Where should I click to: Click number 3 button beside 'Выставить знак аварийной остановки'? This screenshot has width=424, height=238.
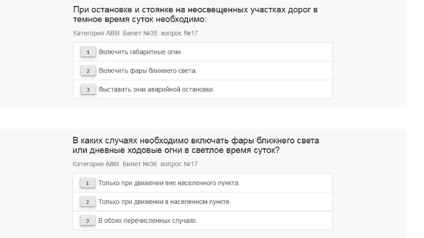(88, 90)
